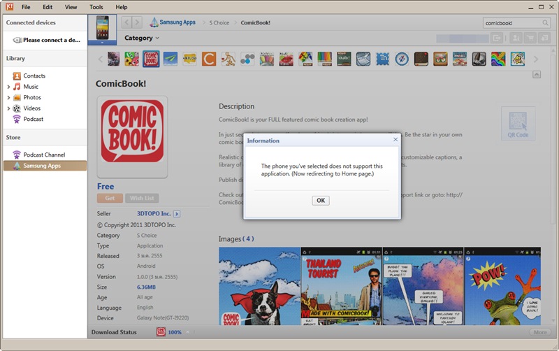Open the shopping cart icon
559x351 pixels.
point(530,38)
